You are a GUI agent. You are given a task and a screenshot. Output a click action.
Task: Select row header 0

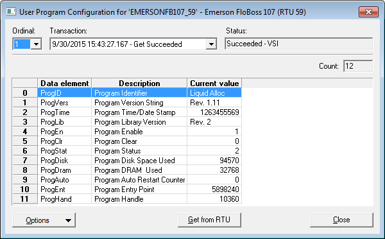tap(25, 93)
